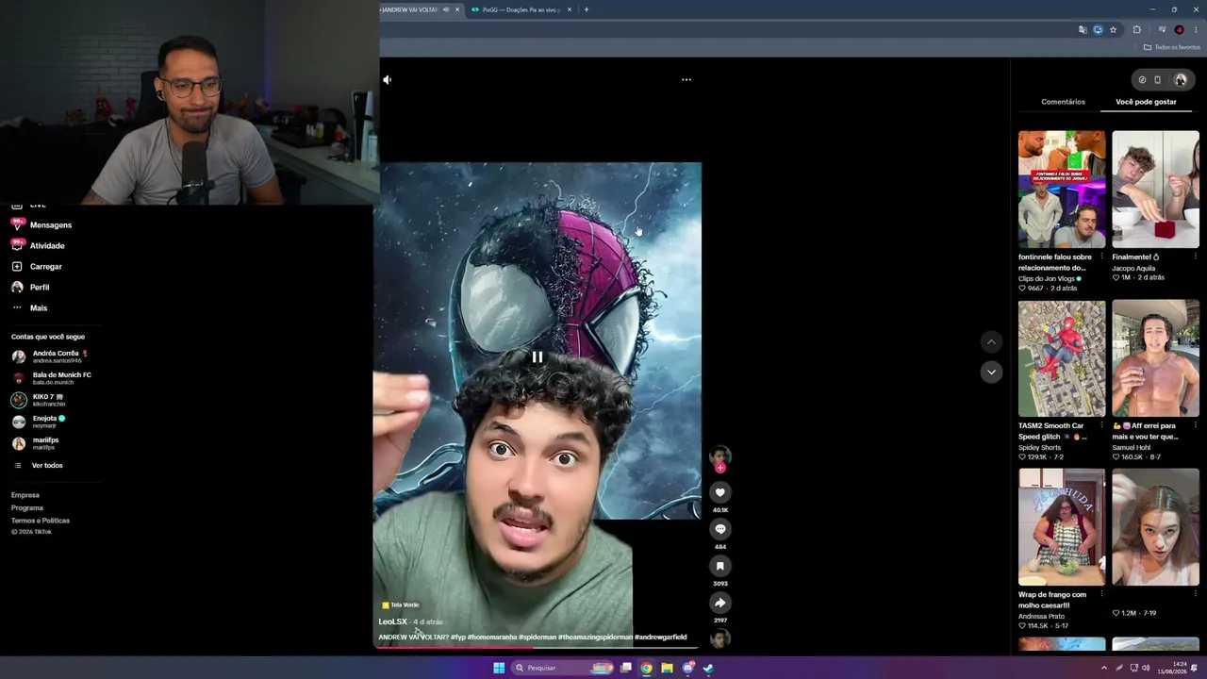Open File Explorer from the taskbar

click(667, 668)
